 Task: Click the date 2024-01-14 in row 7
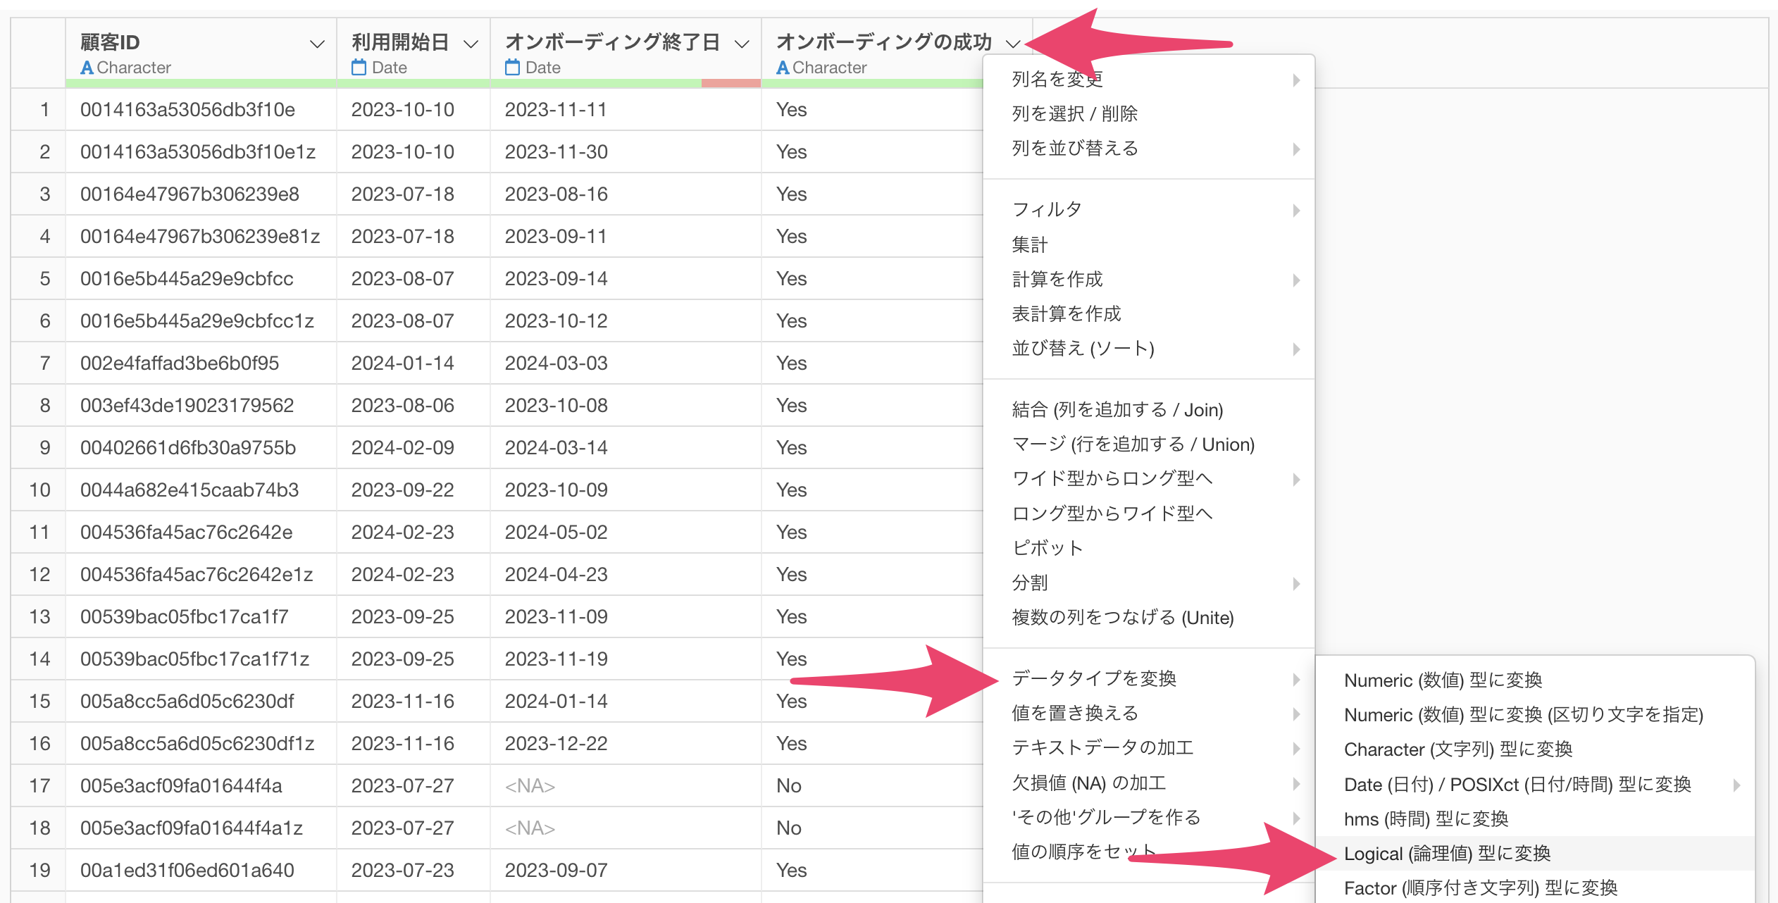click(x=402, y=363)
